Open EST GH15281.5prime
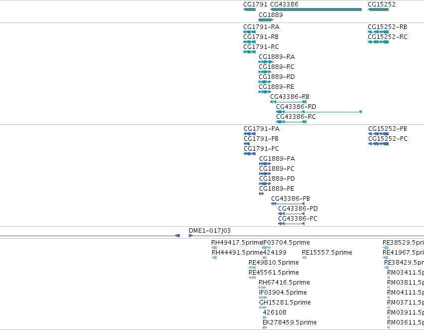This screenshot has height=330, width=424. [284, 303]
